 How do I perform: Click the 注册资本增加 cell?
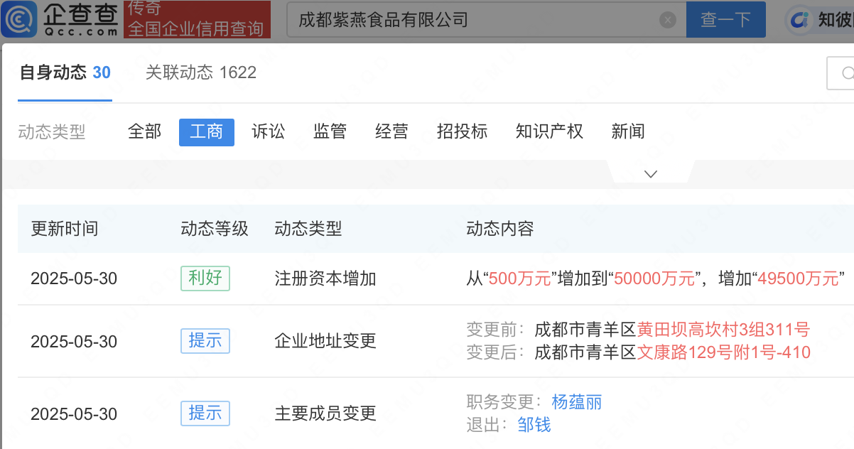point(325,278)
